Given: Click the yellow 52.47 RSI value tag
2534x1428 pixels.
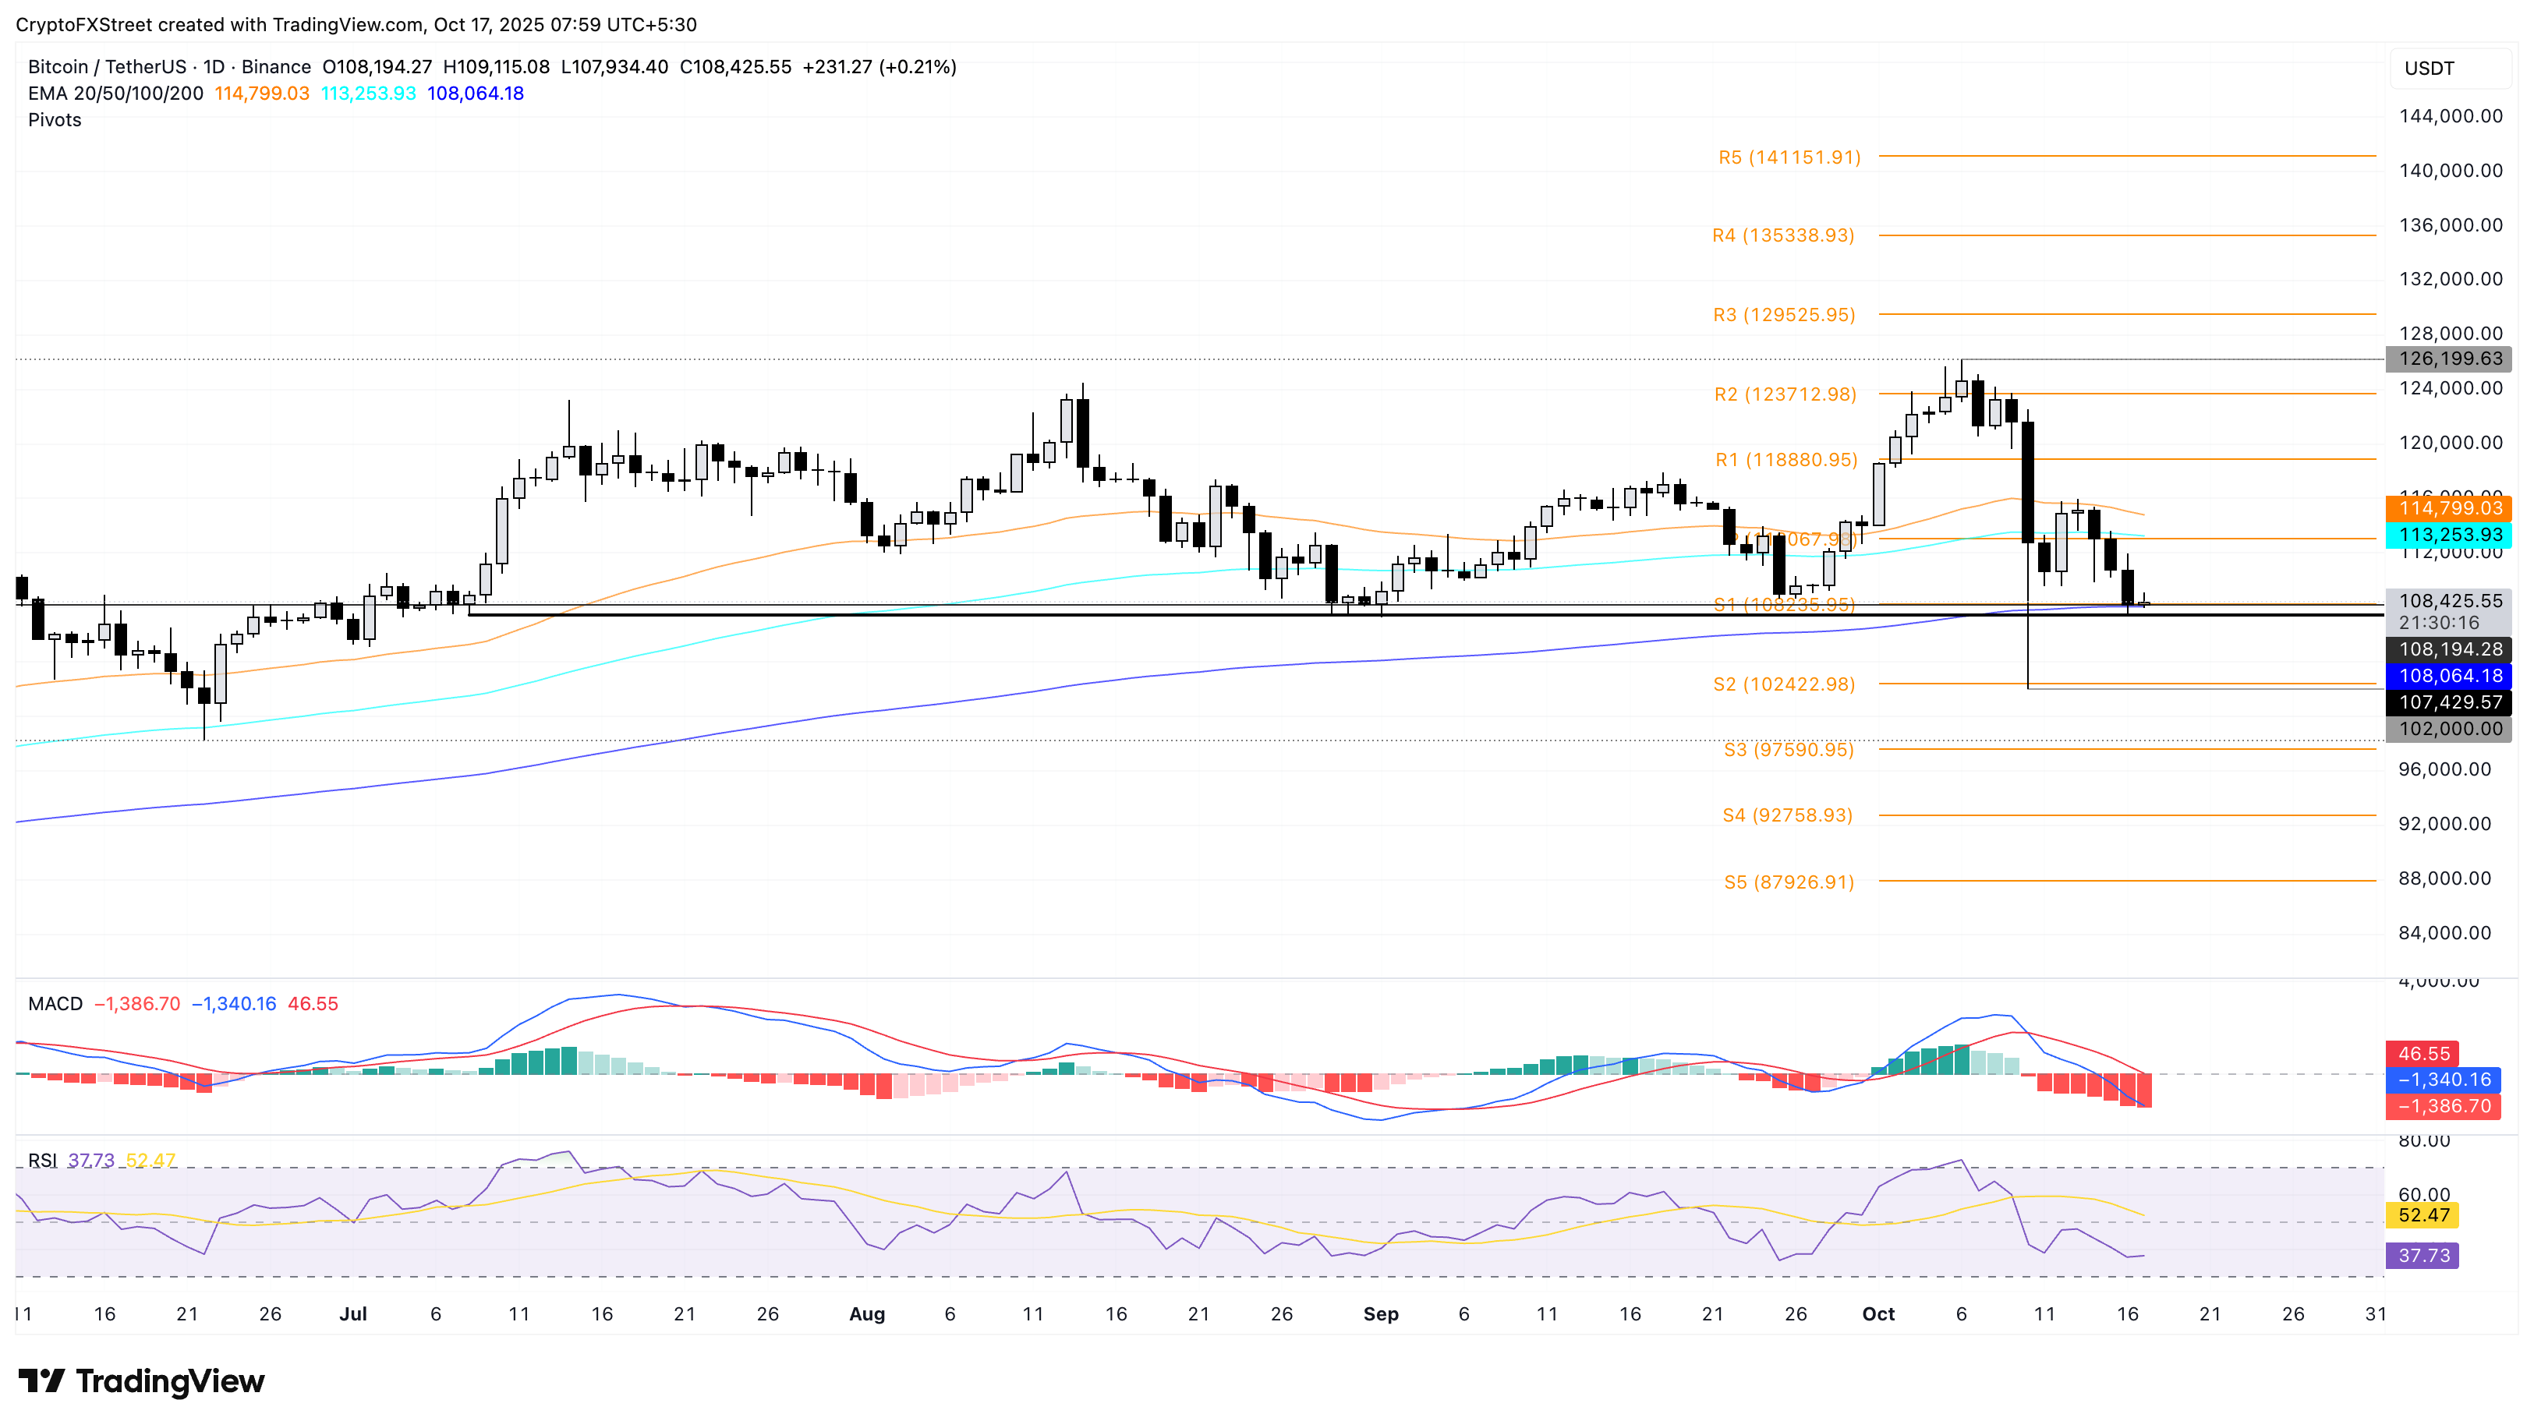Looking at the screenshot, I should click(x=2423, y=1215).
